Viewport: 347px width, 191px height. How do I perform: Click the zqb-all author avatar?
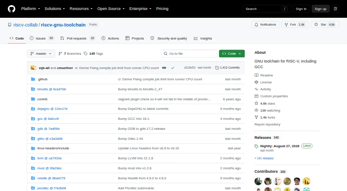click(33, 68)
